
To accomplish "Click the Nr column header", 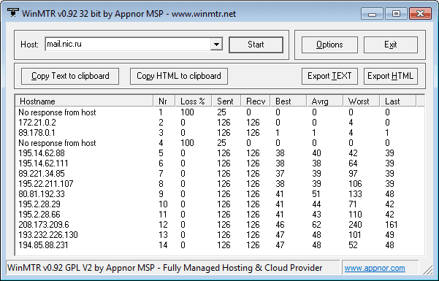I will [164, 101].
